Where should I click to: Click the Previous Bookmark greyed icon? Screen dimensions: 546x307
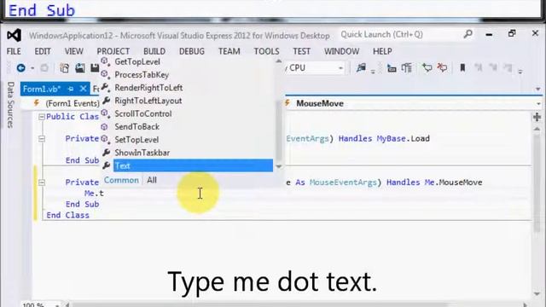(479, 68)
